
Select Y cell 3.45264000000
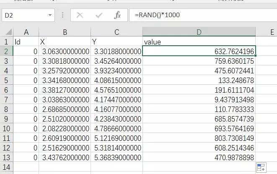116,61
